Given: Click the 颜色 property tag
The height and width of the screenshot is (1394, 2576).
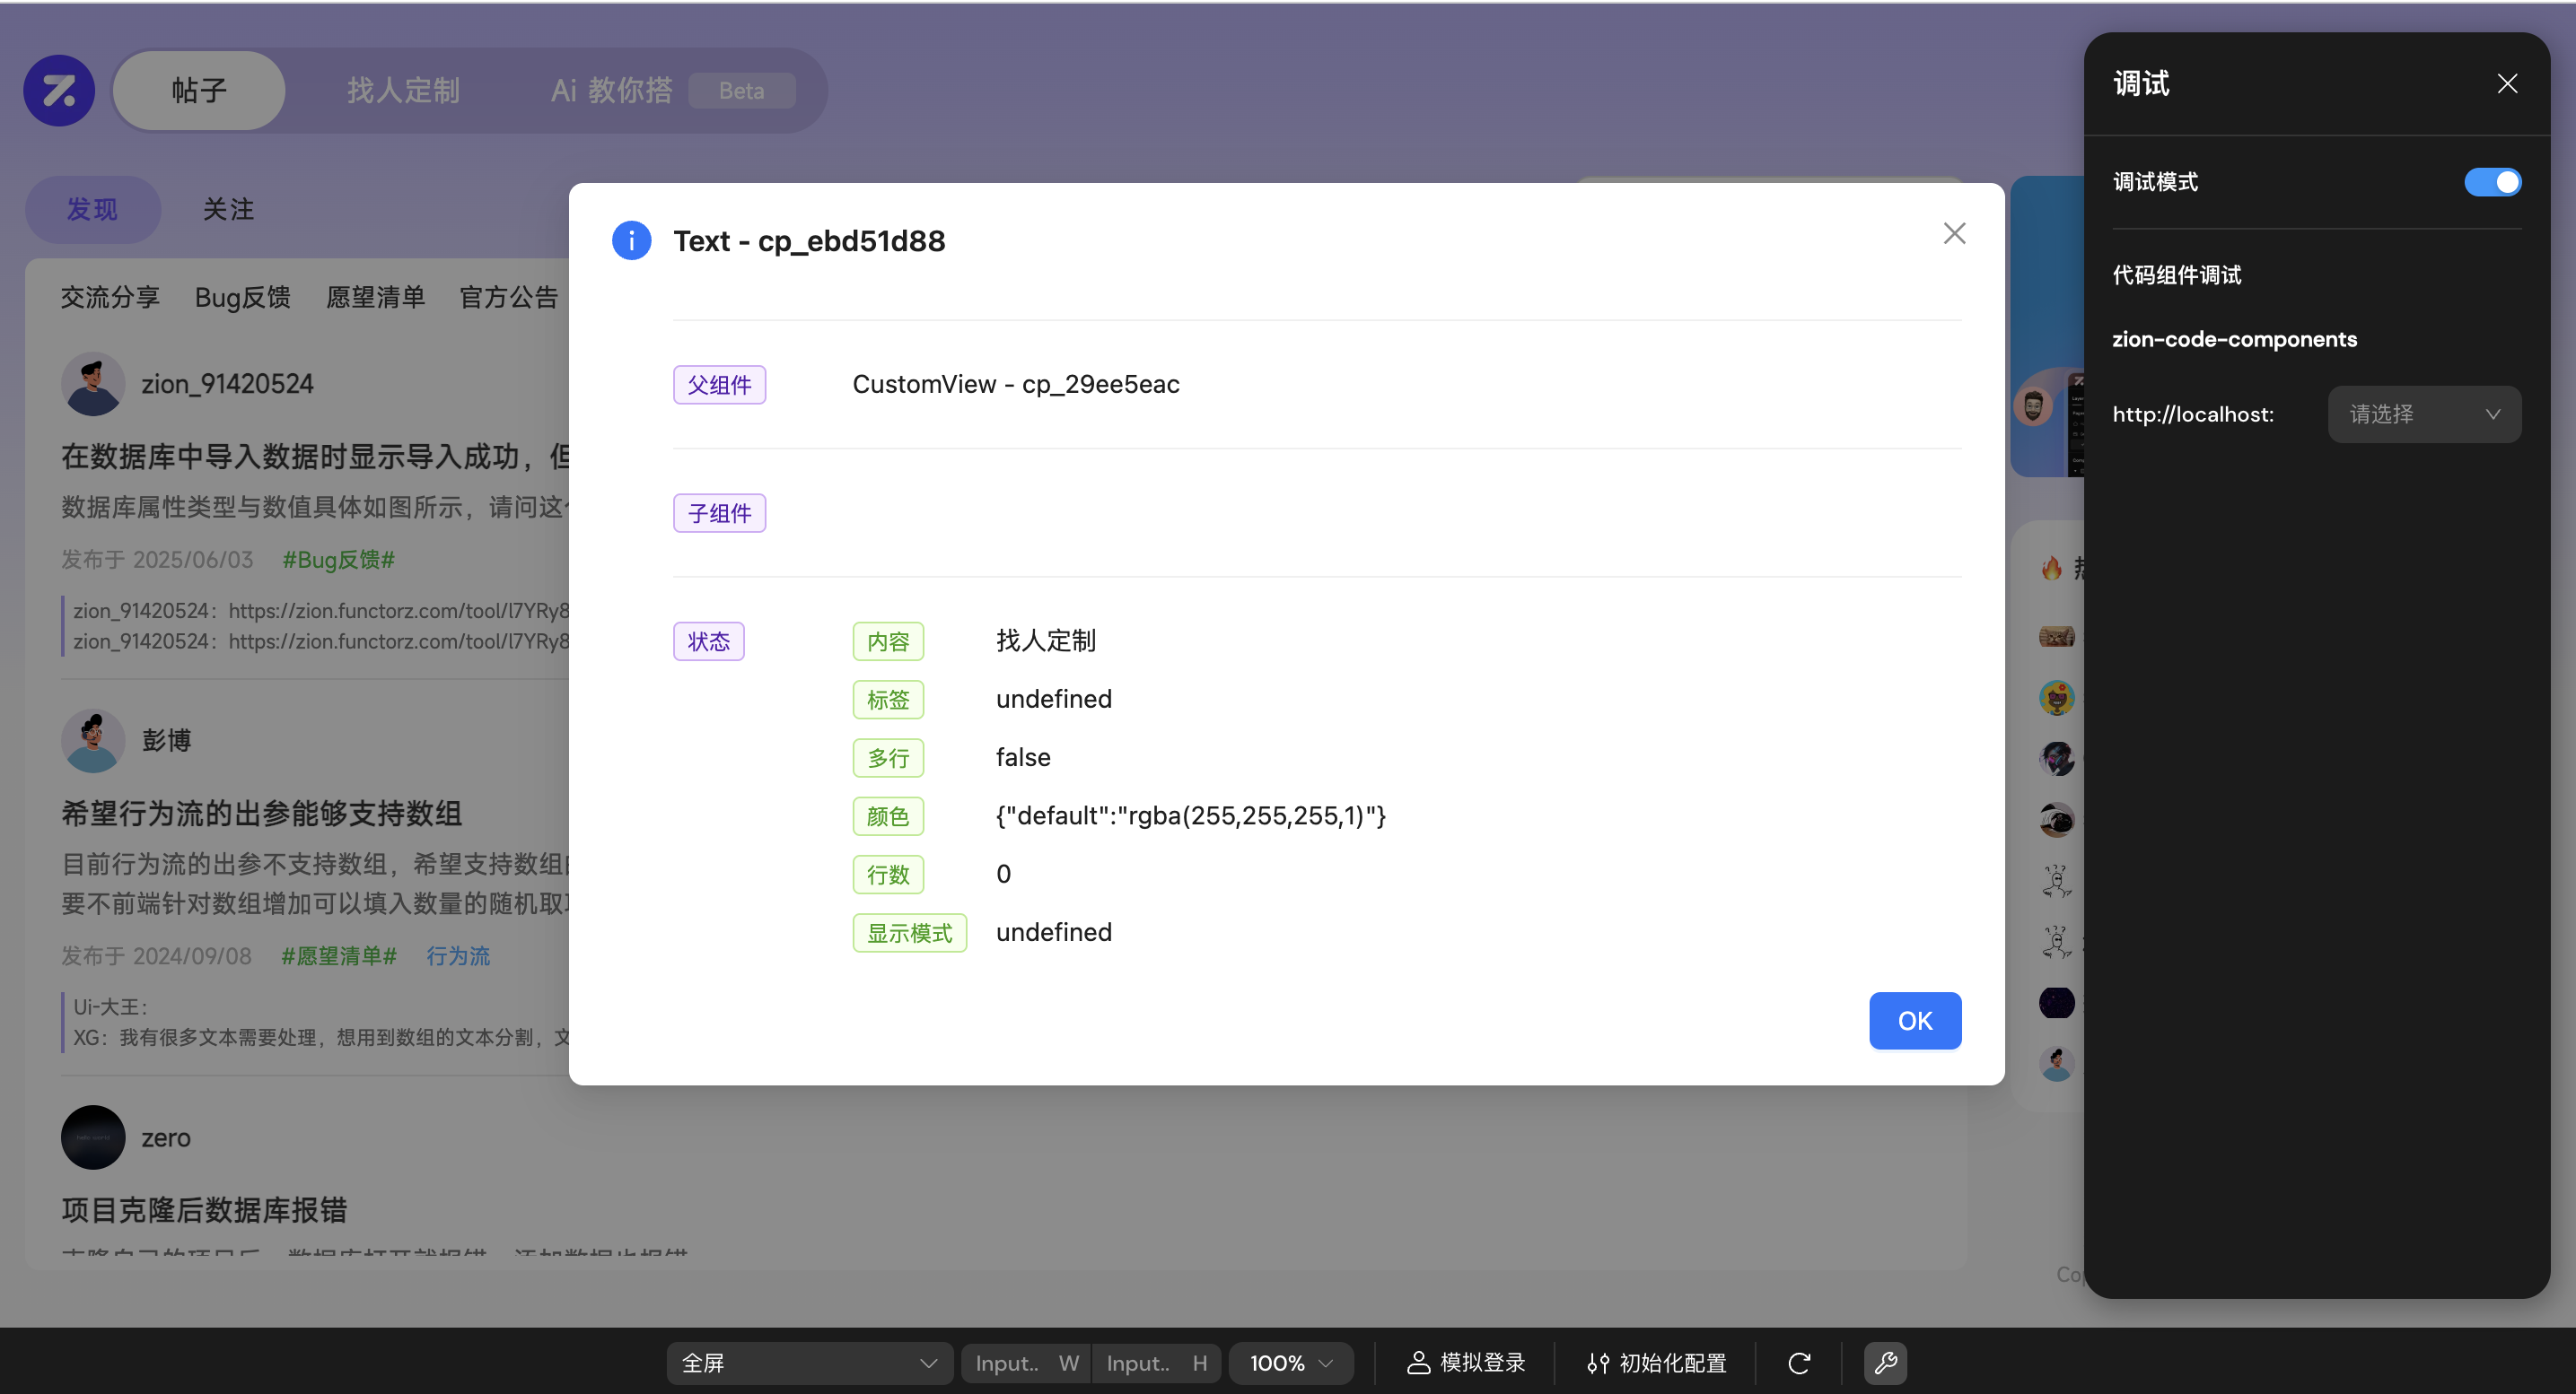Looking at the screenshot, I should pyautogui.click(x=887, y=815).
